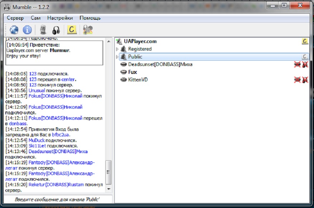Click the 'Unusual' user link in the log
Image resolution: width=314 pixels, height=208 pixels.
pyautogui.click(x=37, y=90)
